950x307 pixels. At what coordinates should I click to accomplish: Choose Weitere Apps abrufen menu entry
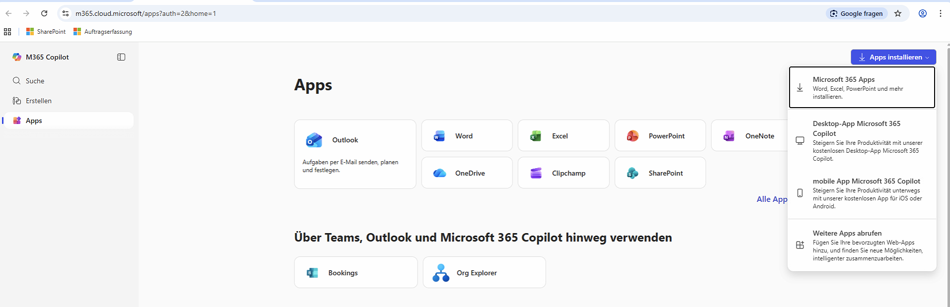(x=862, y=245)
